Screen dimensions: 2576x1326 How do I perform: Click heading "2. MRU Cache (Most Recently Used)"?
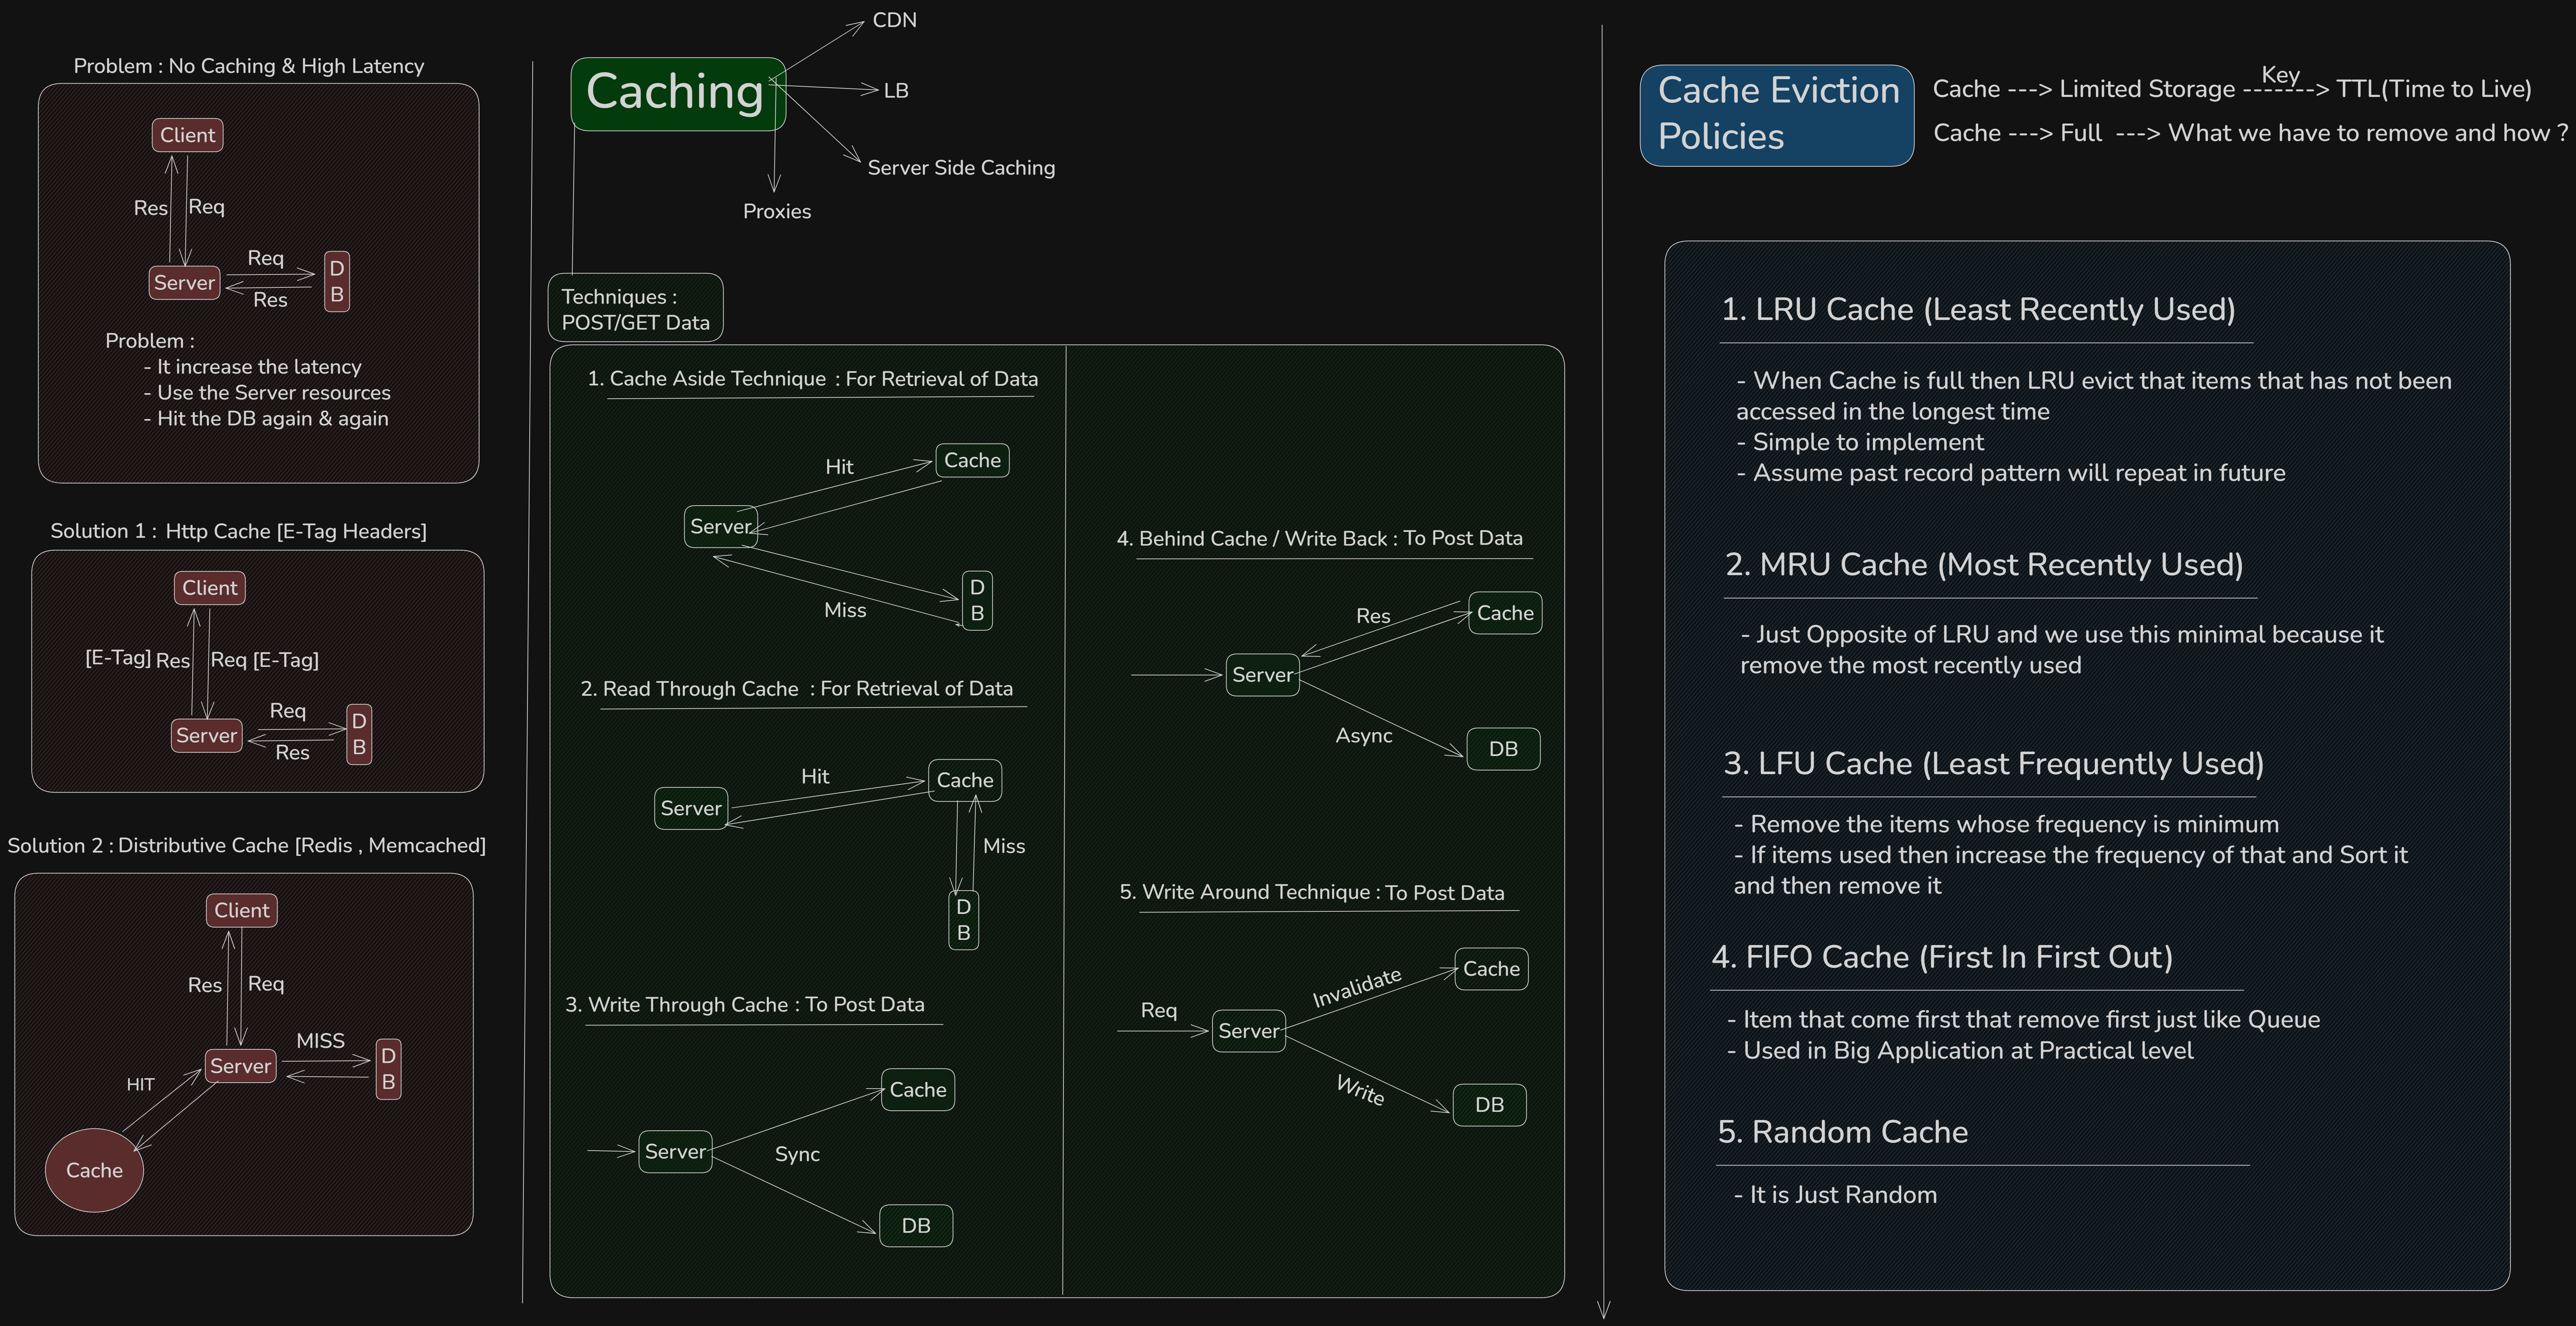1984,565
